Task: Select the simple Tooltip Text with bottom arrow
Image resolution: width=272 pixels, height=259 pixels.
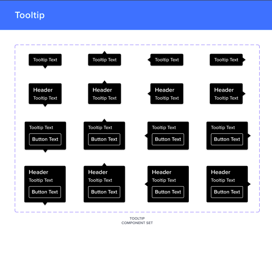Action: click(x=45, y=60)
